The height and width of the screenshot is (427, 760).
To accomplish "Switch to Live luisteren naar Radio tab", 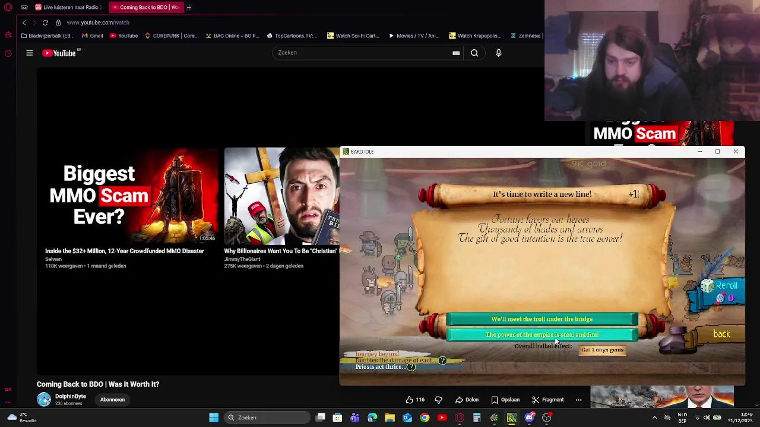I will 68,7.
